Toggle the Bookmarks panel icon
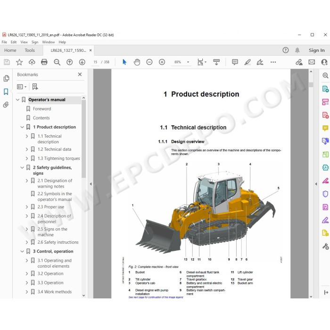The height and width of the screenshot is (330, 330). coord(6,91)
